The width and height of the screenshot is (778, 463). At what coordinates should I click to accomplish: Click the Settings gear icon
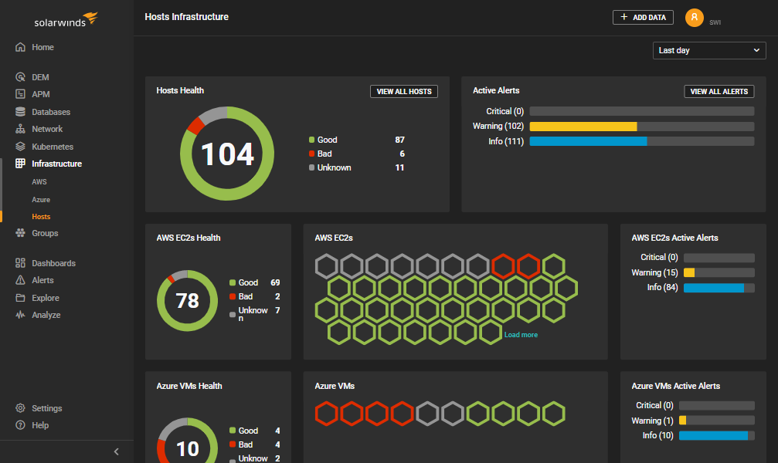pyautogui.click(x=20, y=408)
